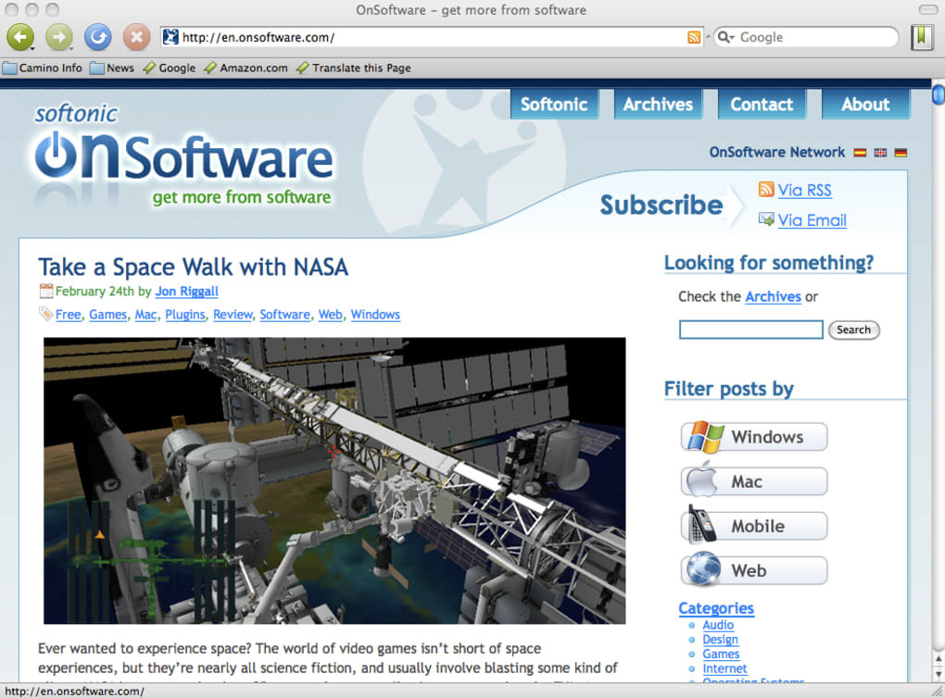Image resolution: width=945 pixels, height=698 pixels.
Task: Click the site favicon in the address bar
Action: [x=171, y=37]
